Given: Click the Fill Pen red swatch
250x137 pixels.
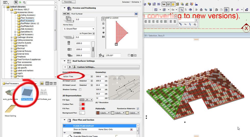Looking at the screenshot, I should 82,109.
